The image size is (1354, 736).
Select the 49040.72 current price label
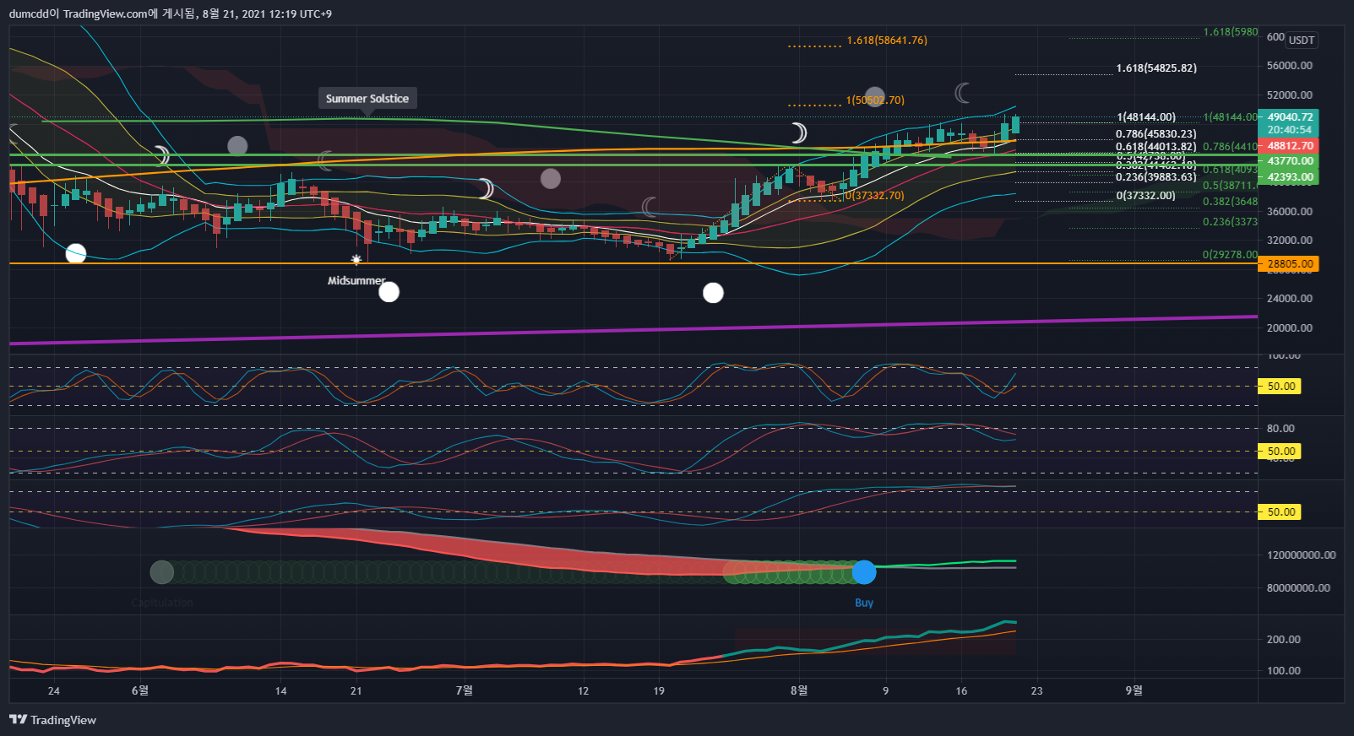point(1289,117)
